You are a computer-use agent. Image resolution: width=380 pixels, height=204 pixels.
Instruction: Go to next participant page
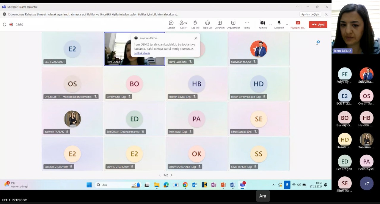(x=171, y=175)
